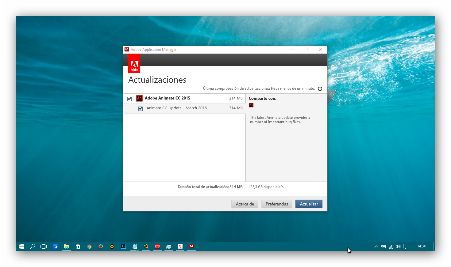Click the taskbar clock showing 14:34
This screenshot has height=267, width=451.
point(421,246)
